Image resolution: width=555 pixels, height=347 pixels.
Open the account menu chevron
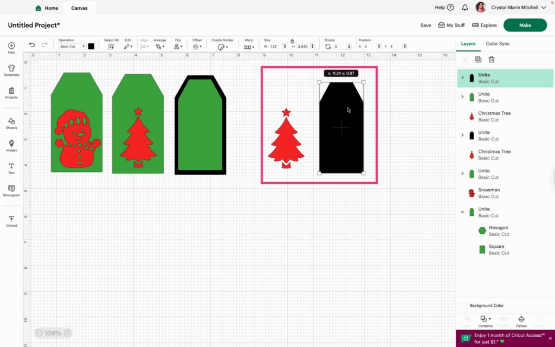[544, 8]
